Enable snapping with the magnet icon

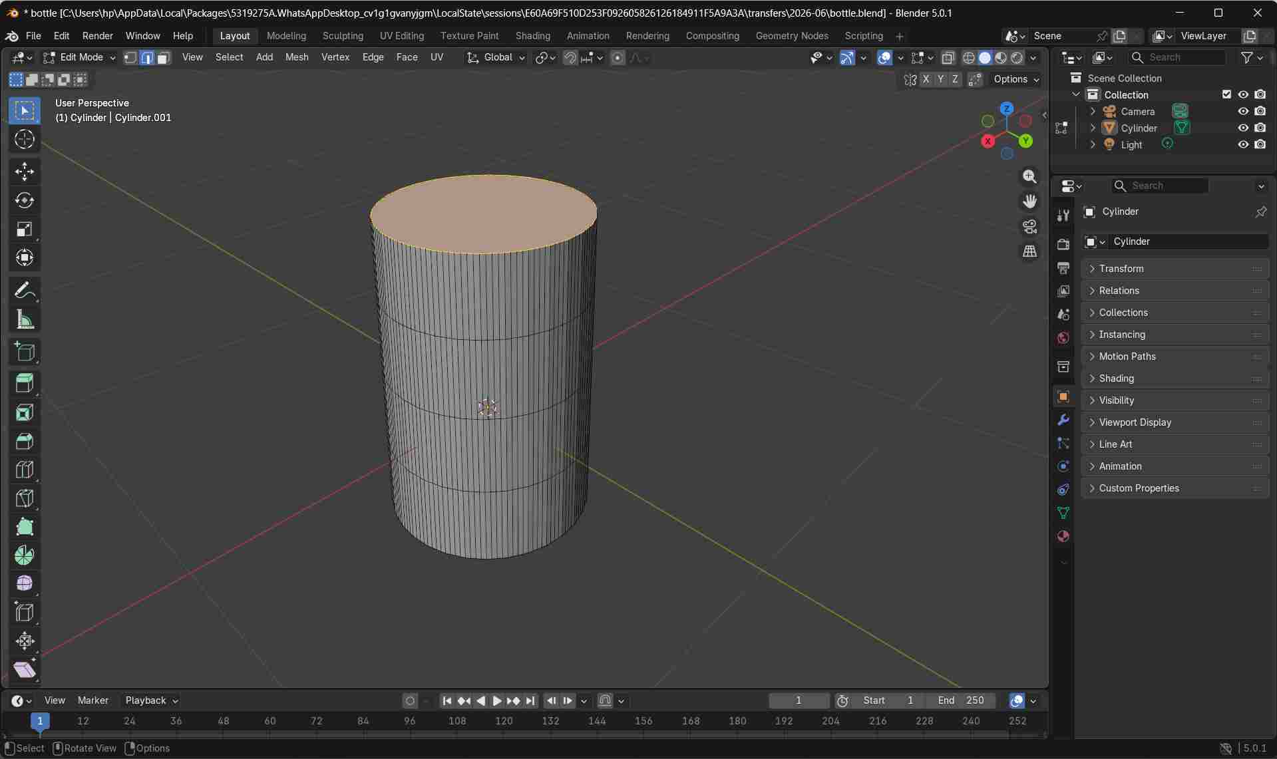point(570,58)
